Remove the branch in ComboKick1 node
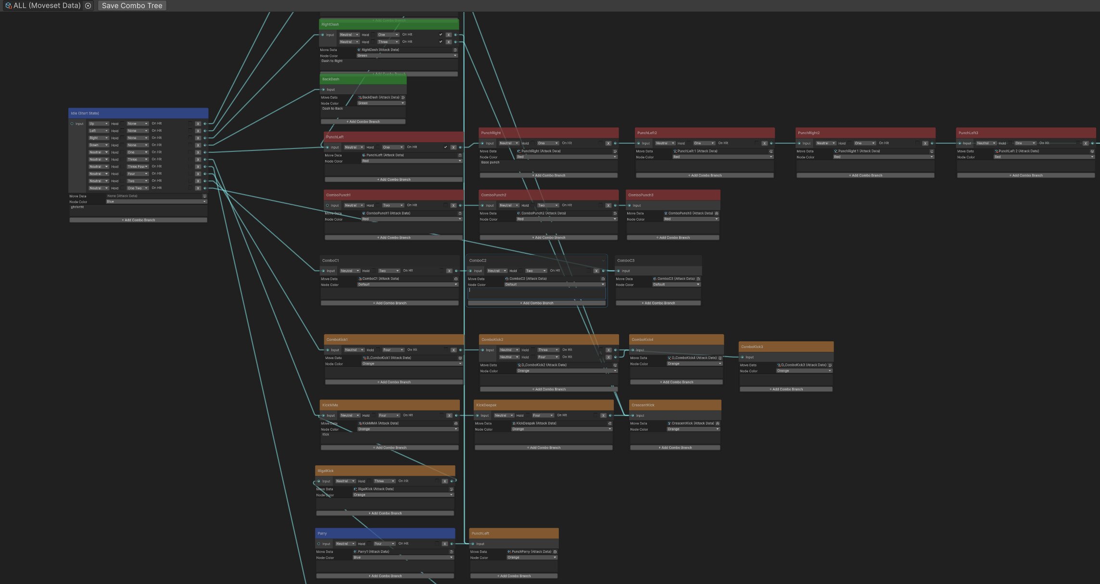Image resolution: width=1100 pixels, height=584 pixels. click(453, 350)
